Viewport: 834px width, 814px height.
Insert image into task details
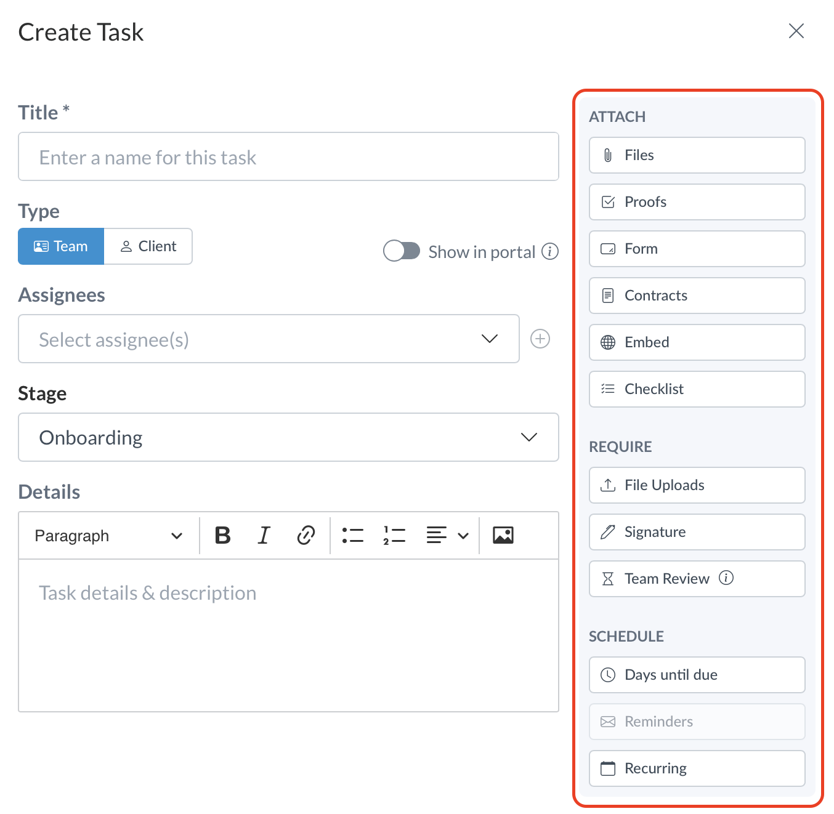coord(503,536)
